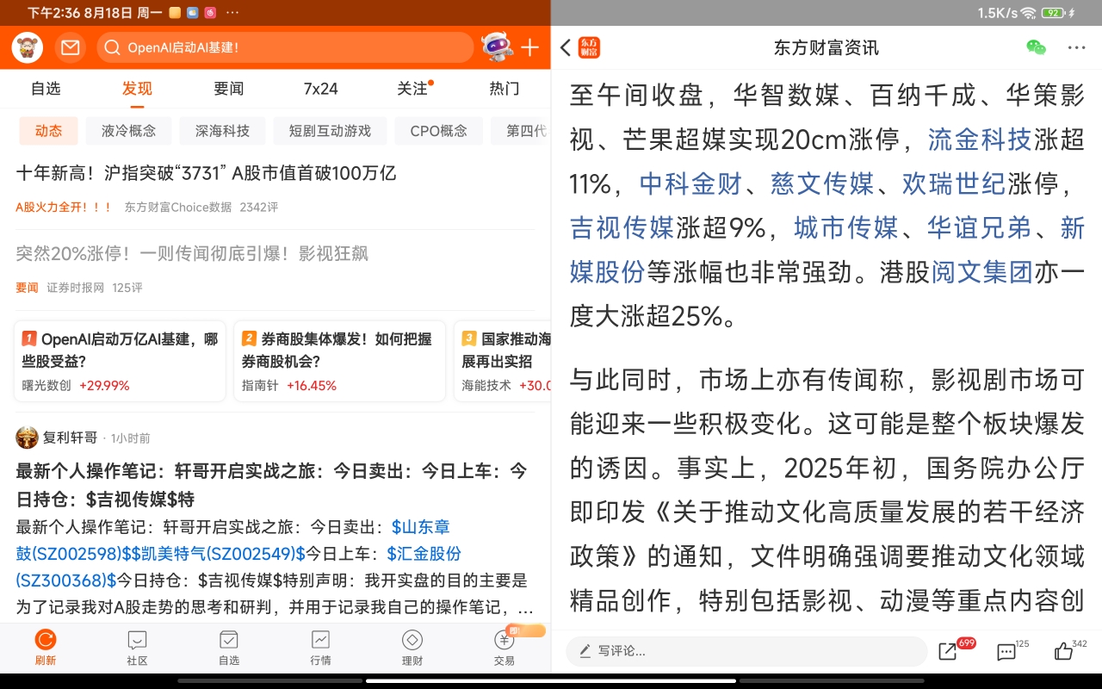Tap the 复利轩哥 username
The height and width of the screenshot is (689, 1102).
(x=71, y=438)
